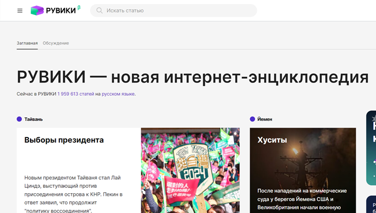This screenshot has height=213, width=376.
Task: Open the Обсуждение tab
Action: click(x=56, y=43)
